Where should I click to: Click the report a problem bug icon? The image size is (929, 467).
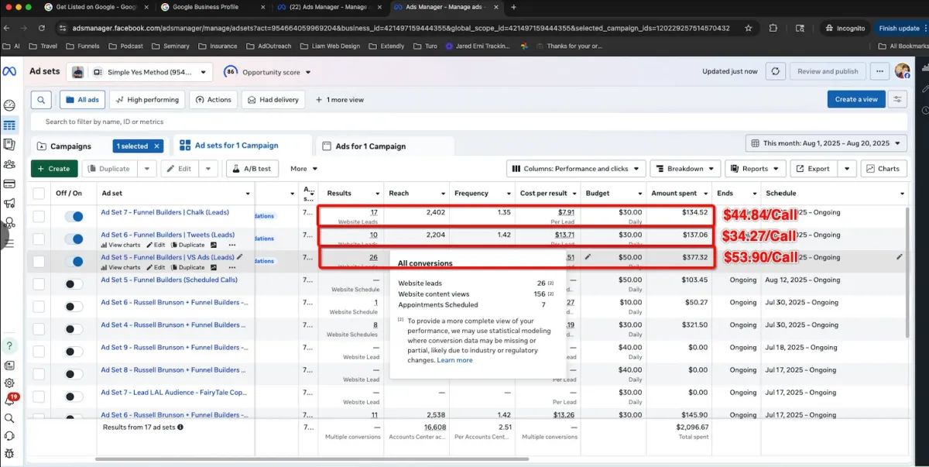pos(9,453)
